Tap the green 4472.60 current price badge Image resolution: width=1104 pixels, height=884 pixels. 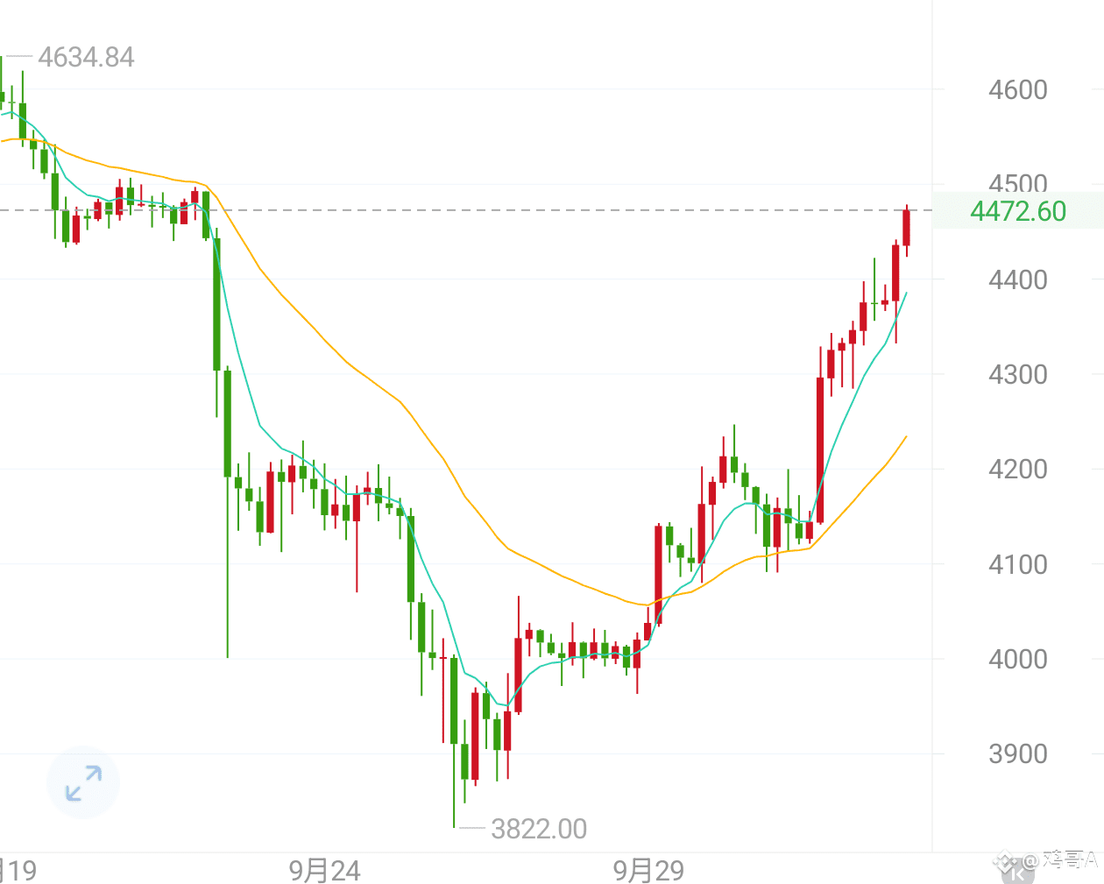(x=1020, y=211)
